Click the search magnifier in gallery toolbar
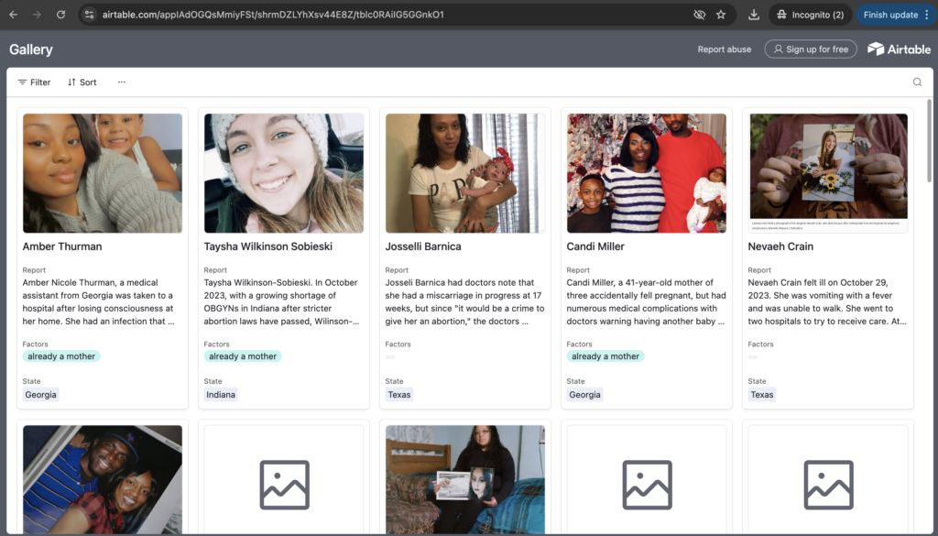The image size is (938, 536). 917,82
